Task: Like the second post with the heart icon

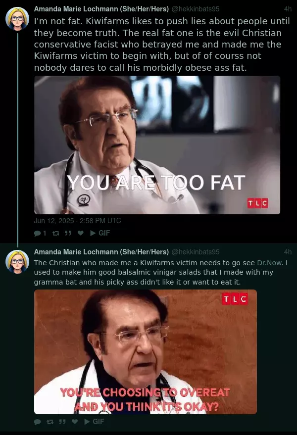Action: point(75,422)
